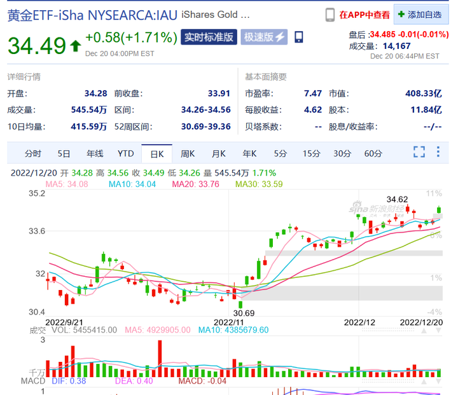Click the MACD: -0.04 indicator label

coord(202,381)
